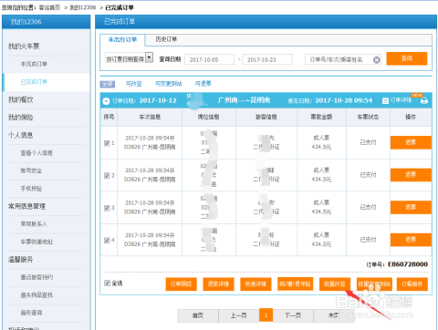Go to 下一页 next page
The height and width of the screenshot is (330, 438).
click(x=293, y=315)
